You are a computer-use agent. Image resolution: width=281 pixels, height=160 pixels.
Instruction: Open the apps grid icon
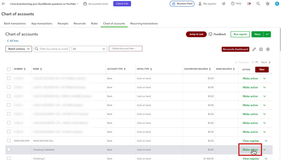(x=249, y=4)
